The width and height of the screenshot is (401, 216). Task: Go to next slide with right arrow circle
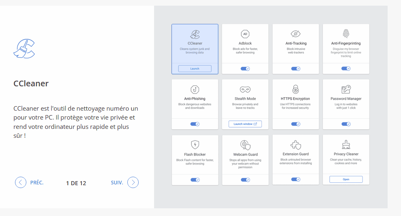coord(133,182)
